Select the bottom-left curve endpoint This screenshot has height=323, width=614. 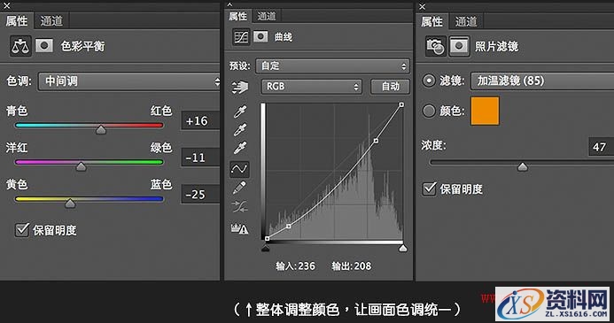[x=267, y=239]
